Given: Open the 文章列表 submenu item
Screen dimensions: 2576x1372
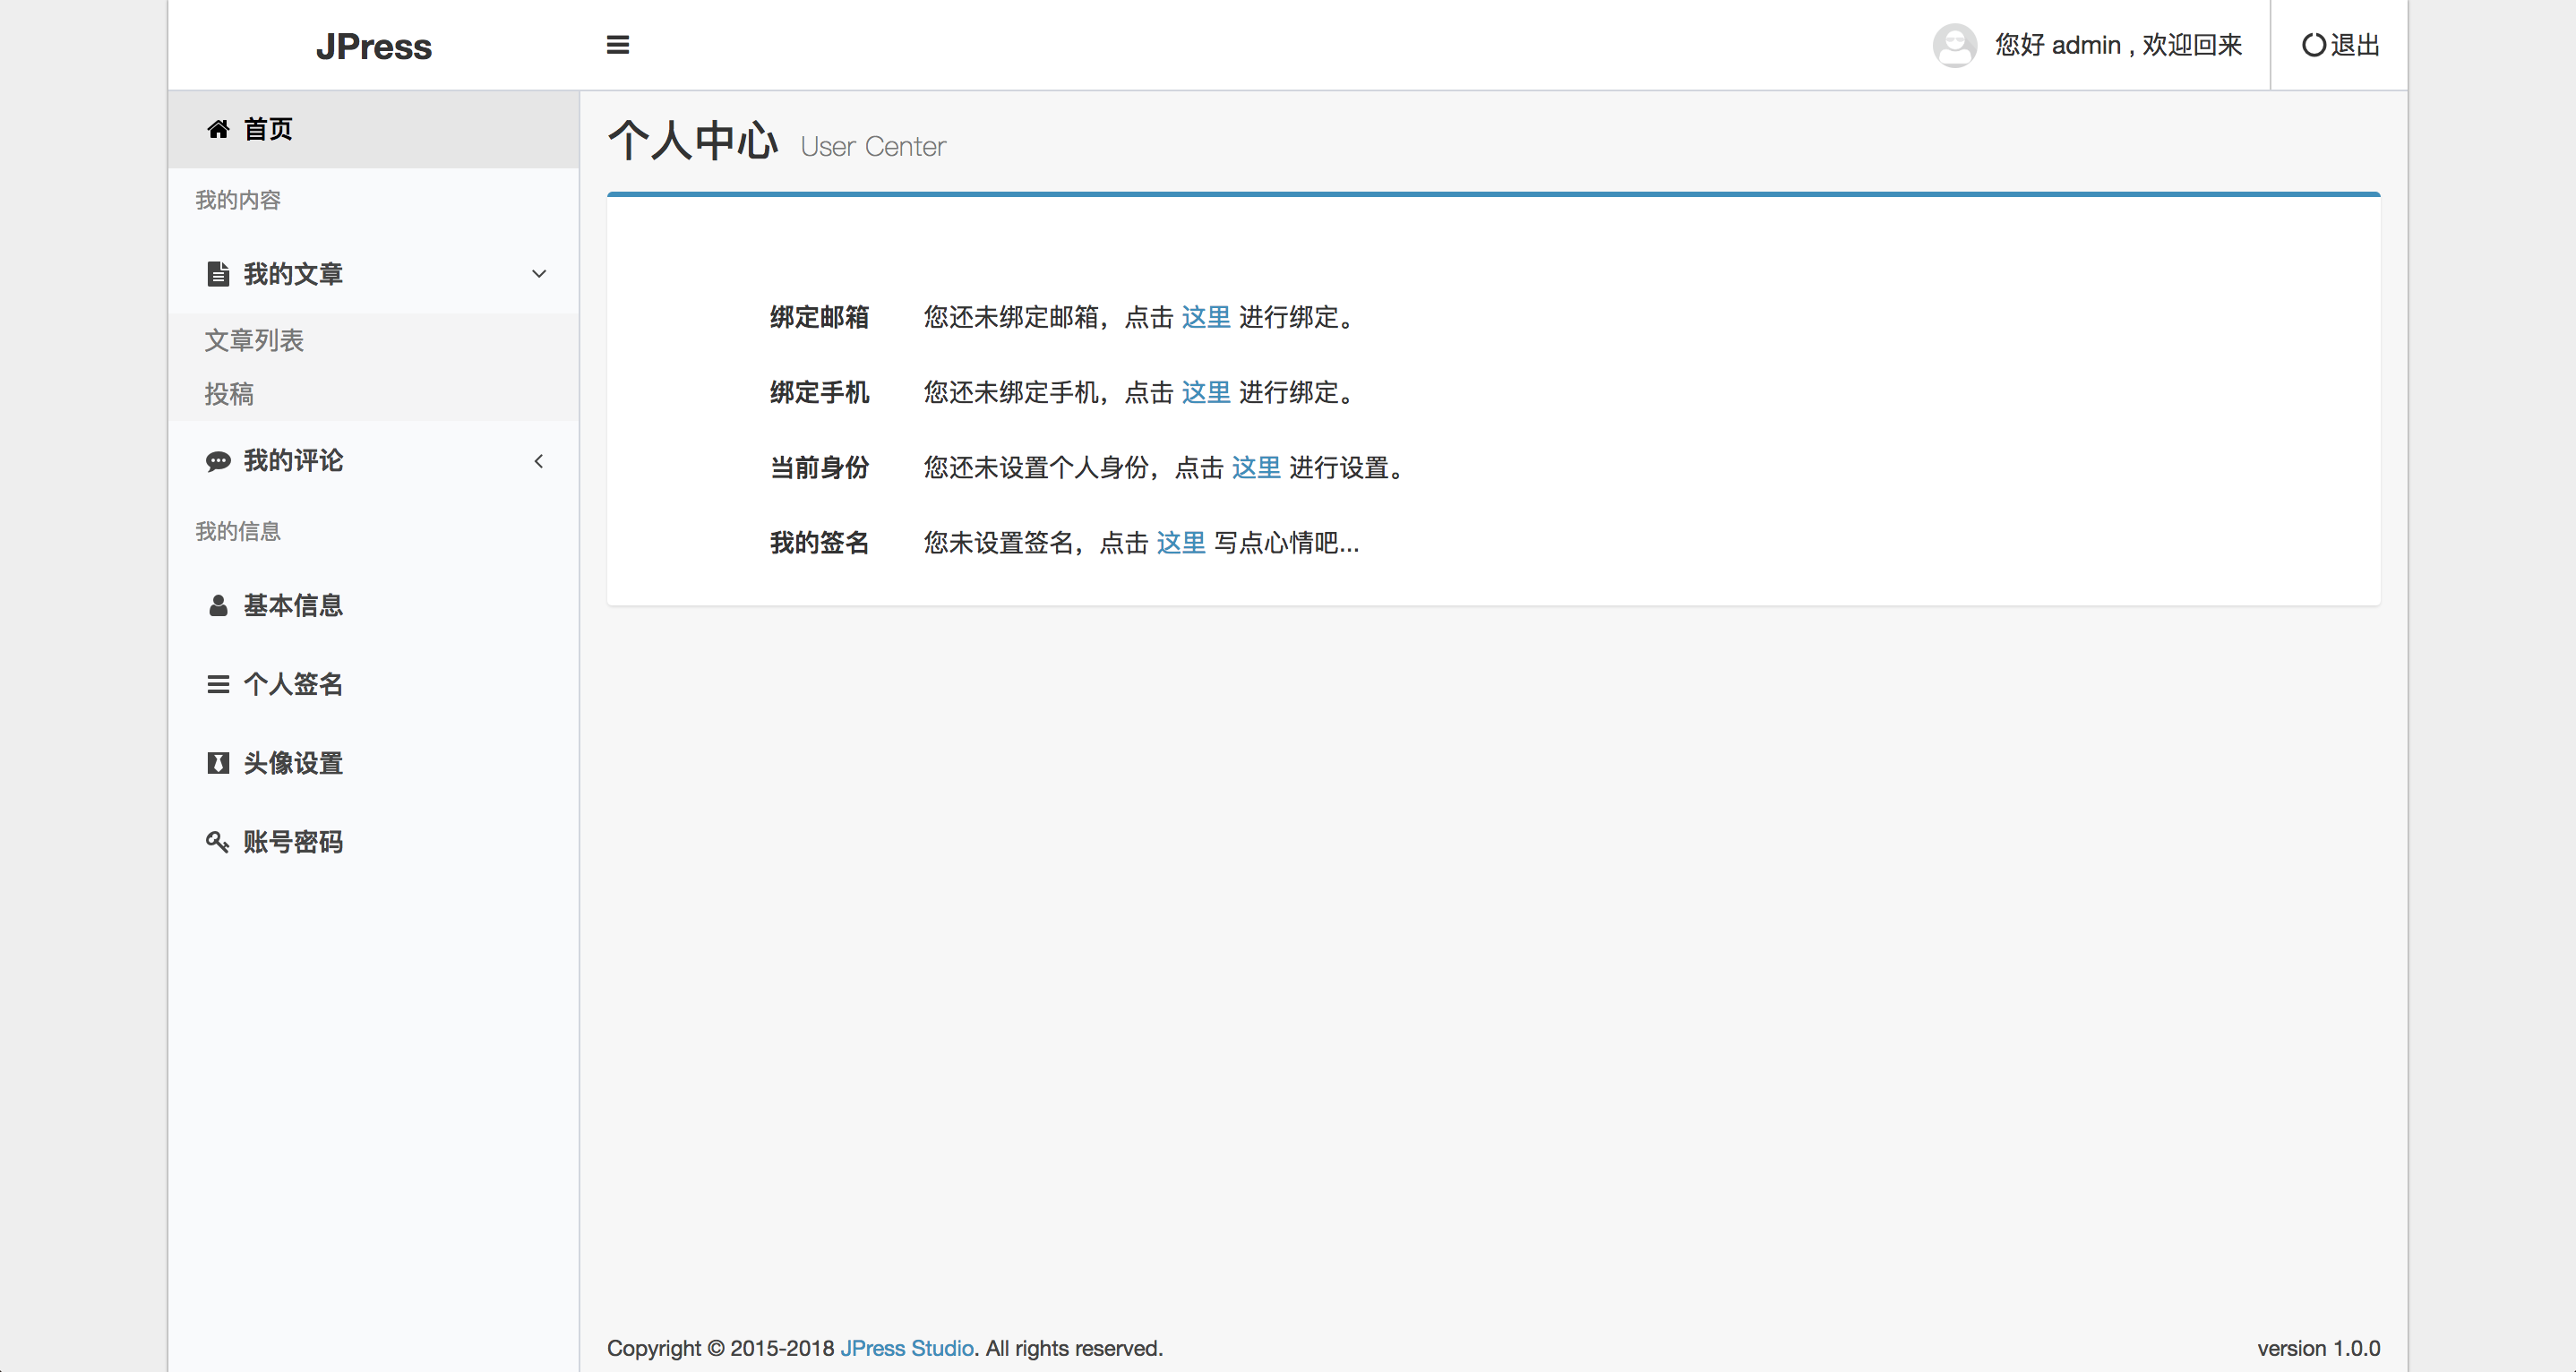Looking at the screenshot, I should (x=254, y=341).
